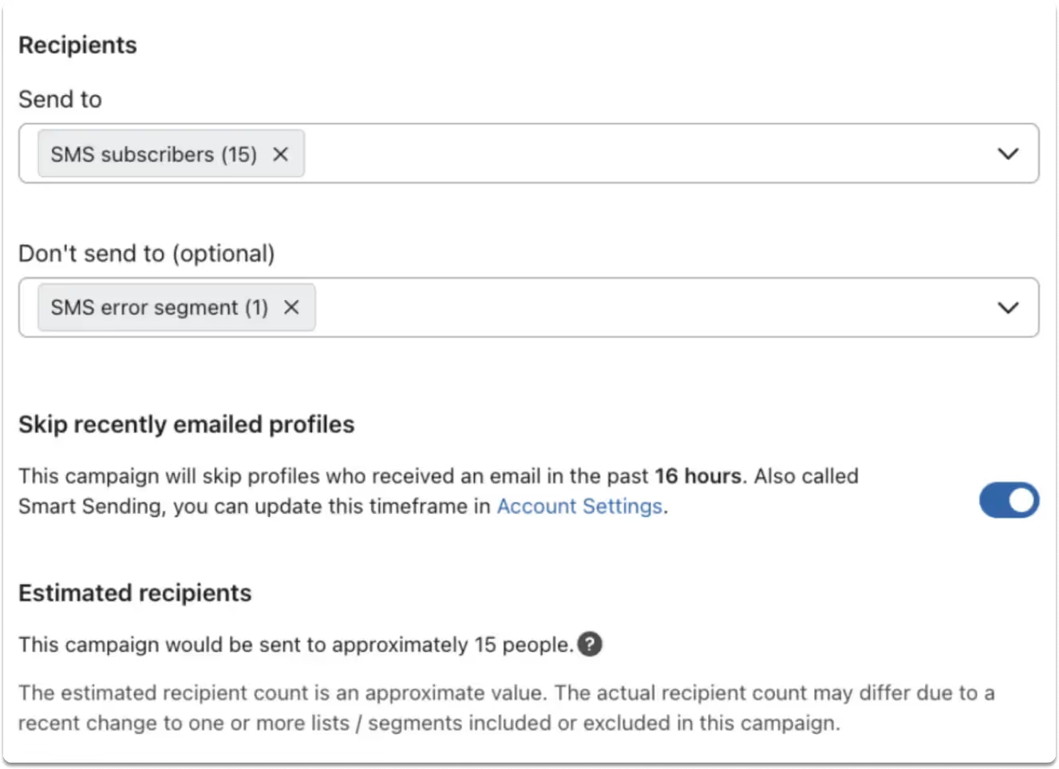Remove the SMS subscribers (15) chip
Screen dimensions: 1059x769
(280, 154)
